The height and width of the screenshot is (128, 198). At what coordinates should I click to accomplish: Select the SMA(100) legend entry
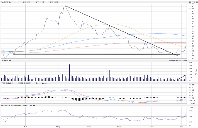click(39, 2)
